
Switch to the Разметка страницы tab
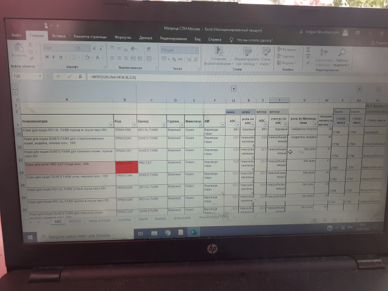click(x=90, y=36)
